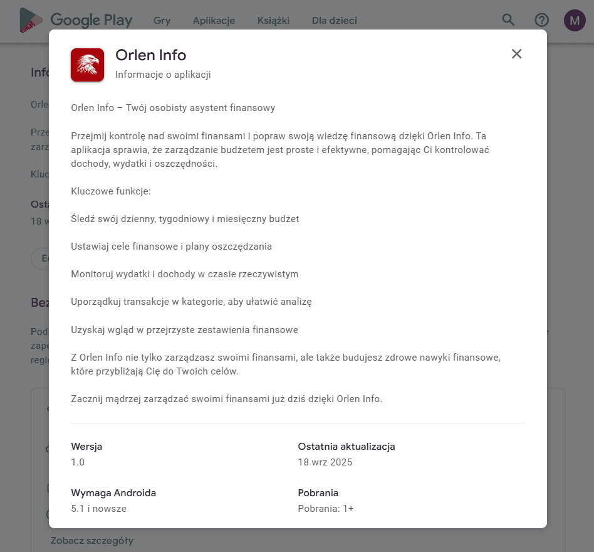Open Google Play search
This screenshot has width=594, height=552.
[x=508, y=20]
